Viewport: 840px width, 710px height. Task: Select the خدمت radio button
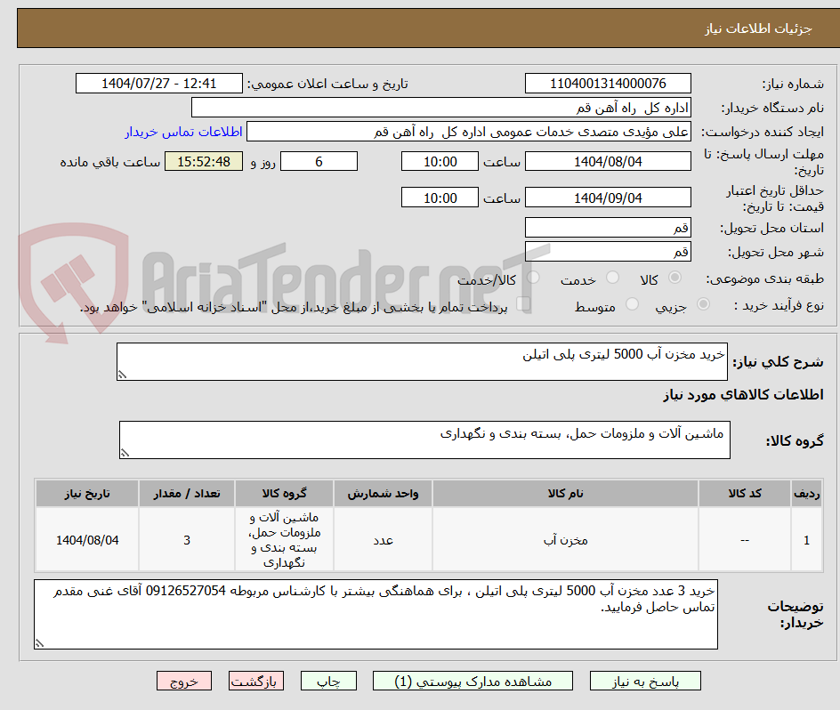coord(614,277)
